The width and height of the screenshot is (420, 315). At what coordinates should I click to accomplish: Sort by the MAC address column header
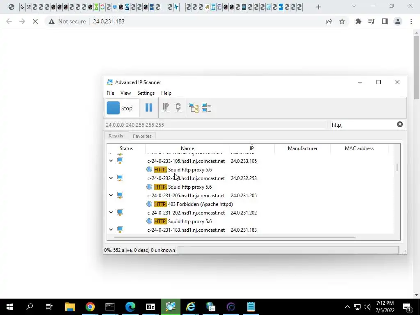(x=359, y=148)
